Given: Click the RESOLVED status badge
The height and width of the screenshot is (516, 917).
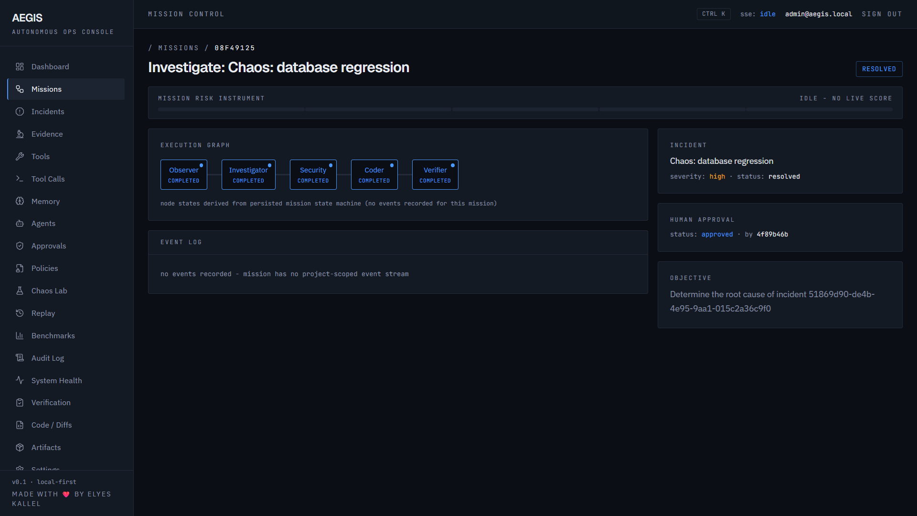Looking at the screenshot, I should [x=879, y=69].
